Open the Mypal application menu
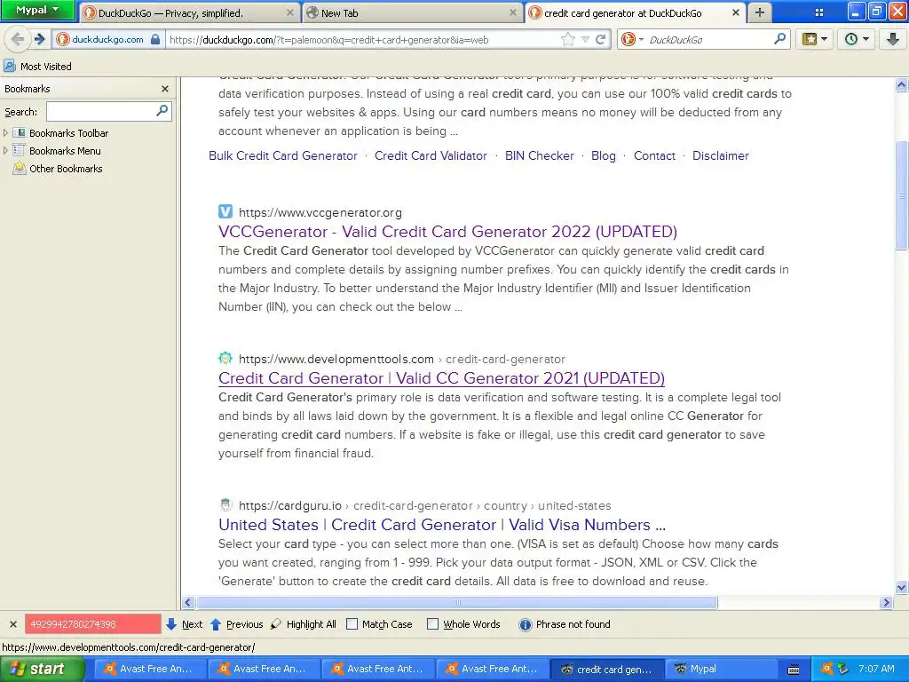This screenshot has height=682, width=909. tap(37, 10)
